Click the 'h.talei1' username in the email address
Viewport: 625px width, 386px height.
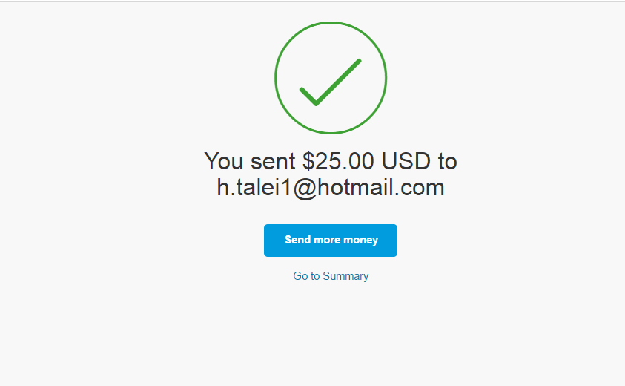coord(254,187)
